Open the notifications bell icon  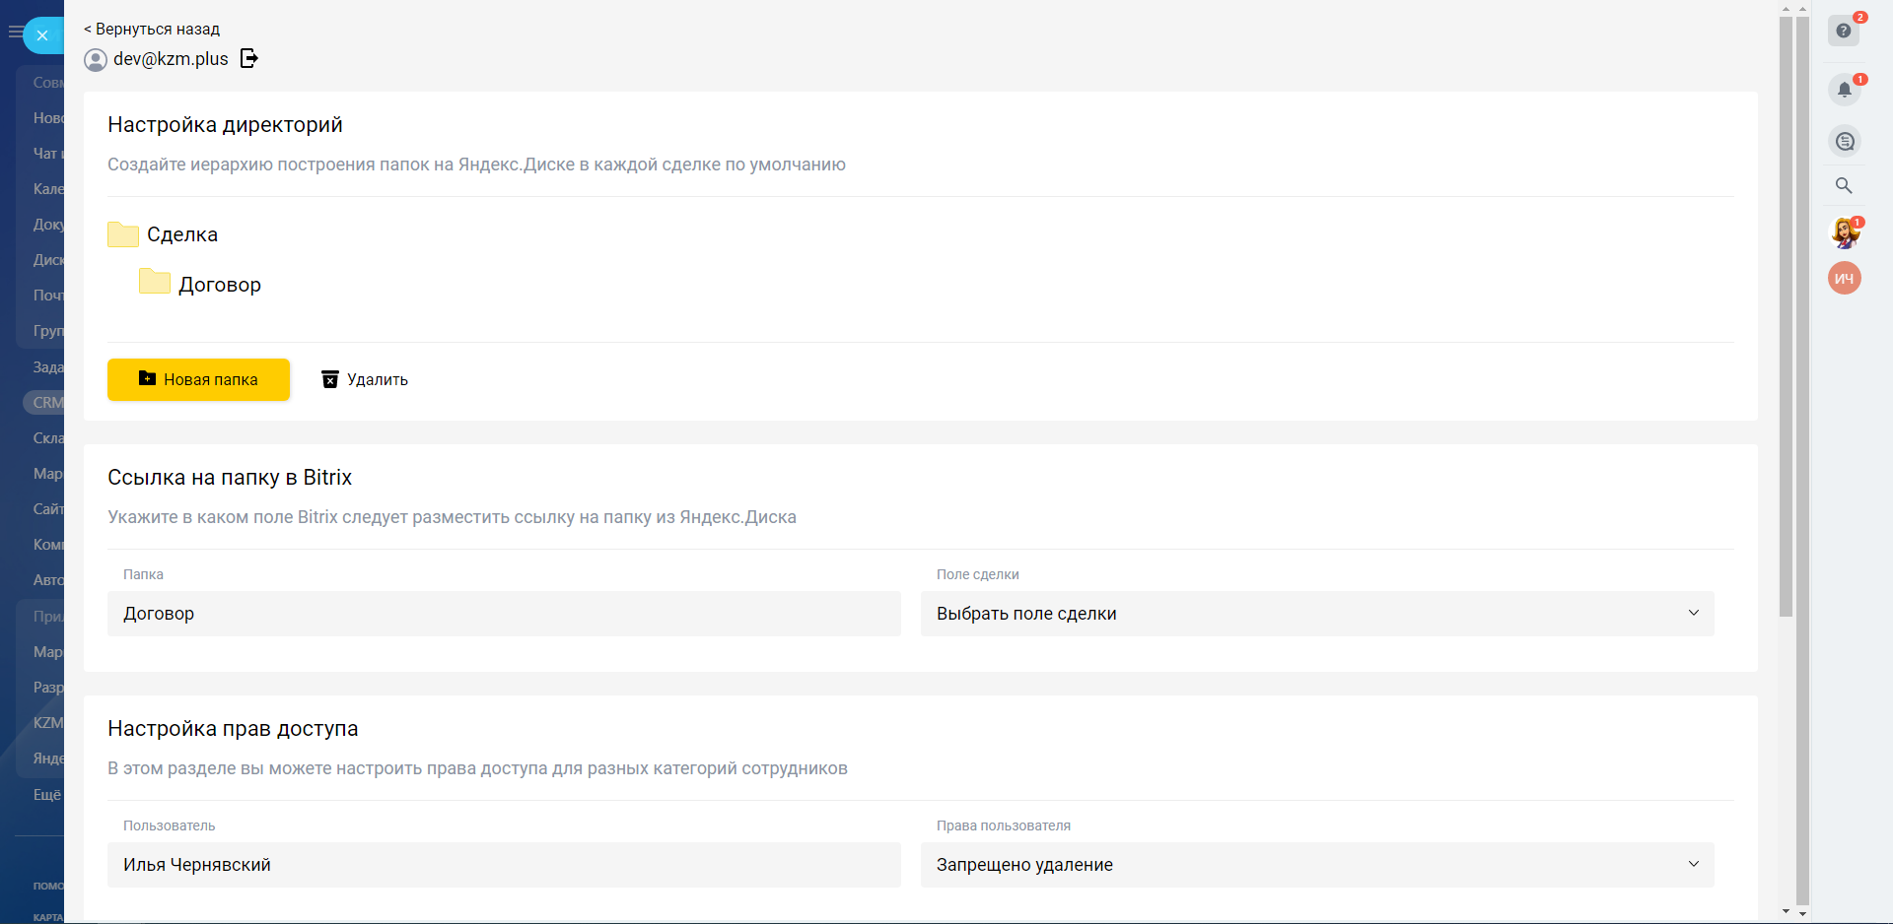point(1844,91)
